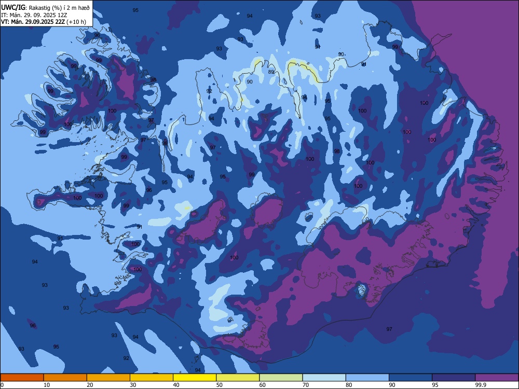Screen dimensions: 519x389
Task: Click the golden 30–40 legend swatch
Action: (152, 378)
